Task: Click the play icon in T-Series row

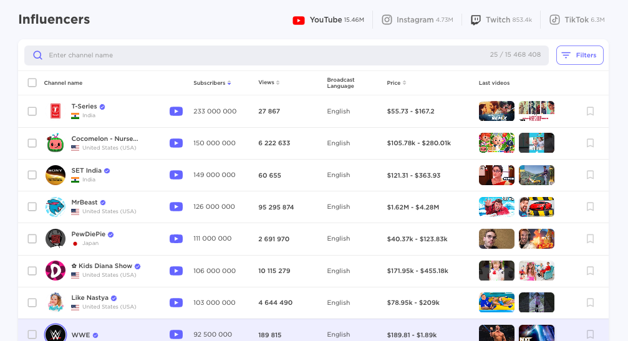Action: click(176, 112)
